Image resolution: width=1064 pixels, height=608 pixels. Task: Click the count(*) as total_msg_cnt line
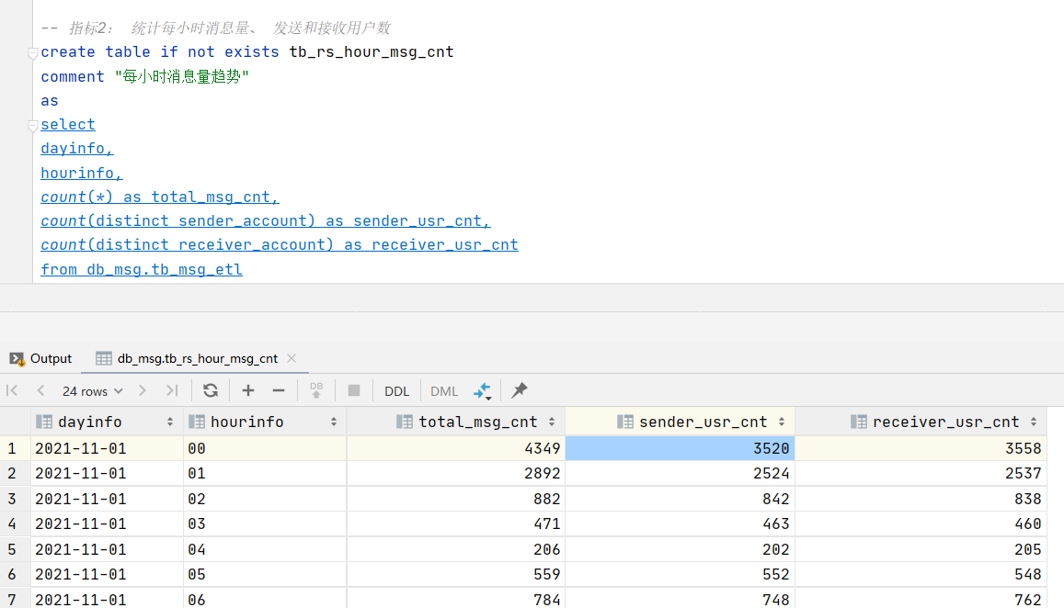coord(159,197)
